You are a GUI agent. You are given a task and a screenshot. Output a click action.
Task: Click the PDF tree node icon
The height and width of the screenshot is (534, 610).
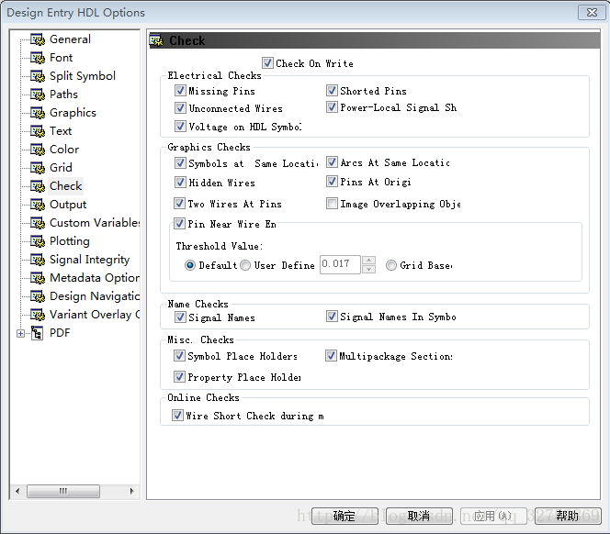pyautogui.click(x=38, y=333)
